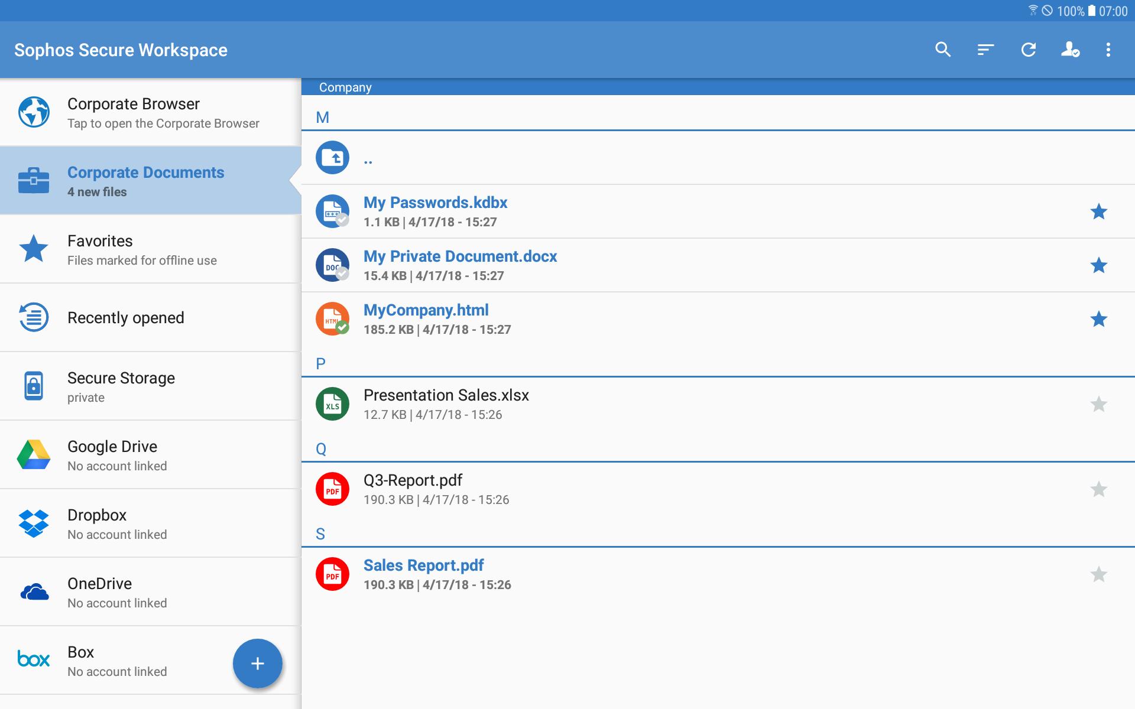Open the three-dot overflow menu
This screenshot has width=1135, height=709.
tap(1108, 50)
